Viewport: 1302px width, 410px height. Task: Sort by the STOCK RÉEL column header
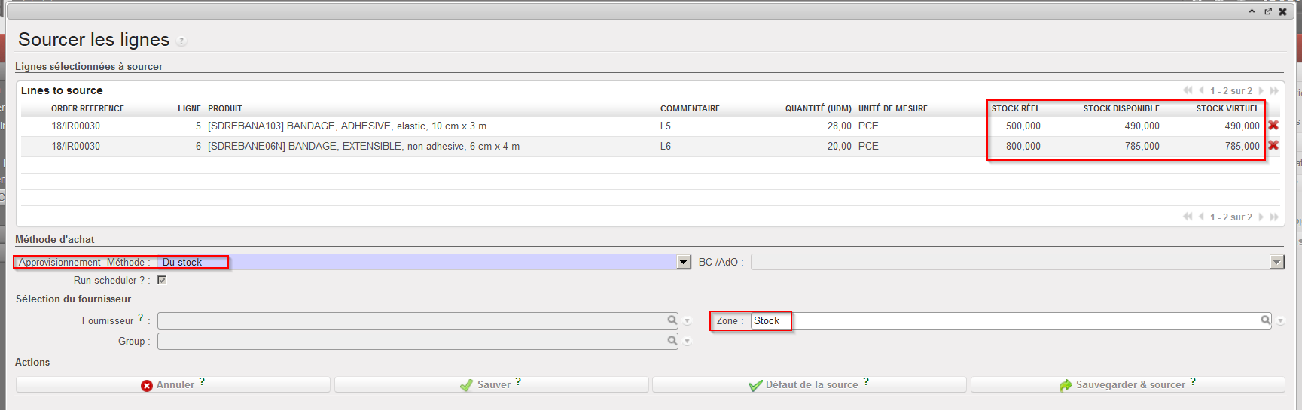(x=1015, y=108)
